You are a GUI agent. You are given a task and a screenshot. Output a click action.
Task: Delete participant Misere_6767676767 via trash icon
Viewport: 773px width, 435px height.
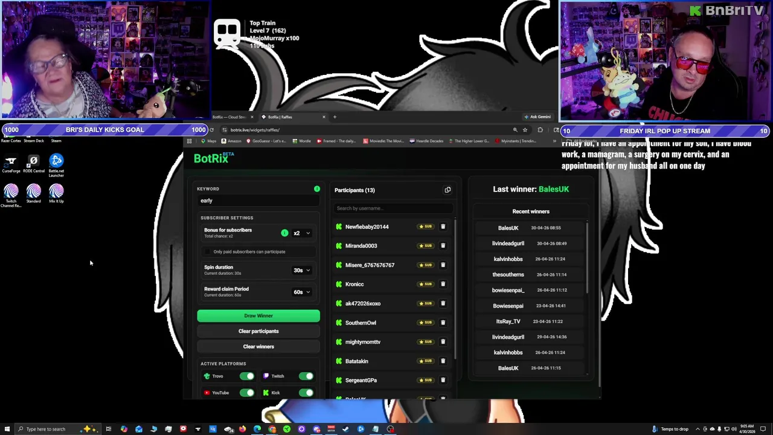click(x=443, y=265)
